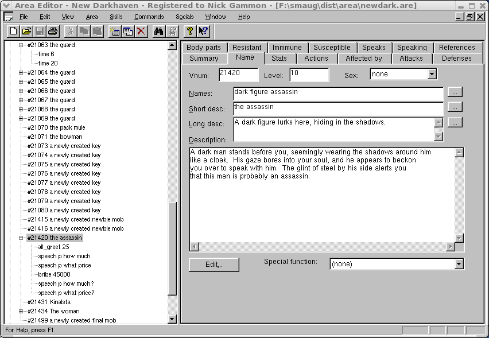Click into the Names text field
Image resolution: width=489 pixels, height=338 pixels.
point(339,94)
